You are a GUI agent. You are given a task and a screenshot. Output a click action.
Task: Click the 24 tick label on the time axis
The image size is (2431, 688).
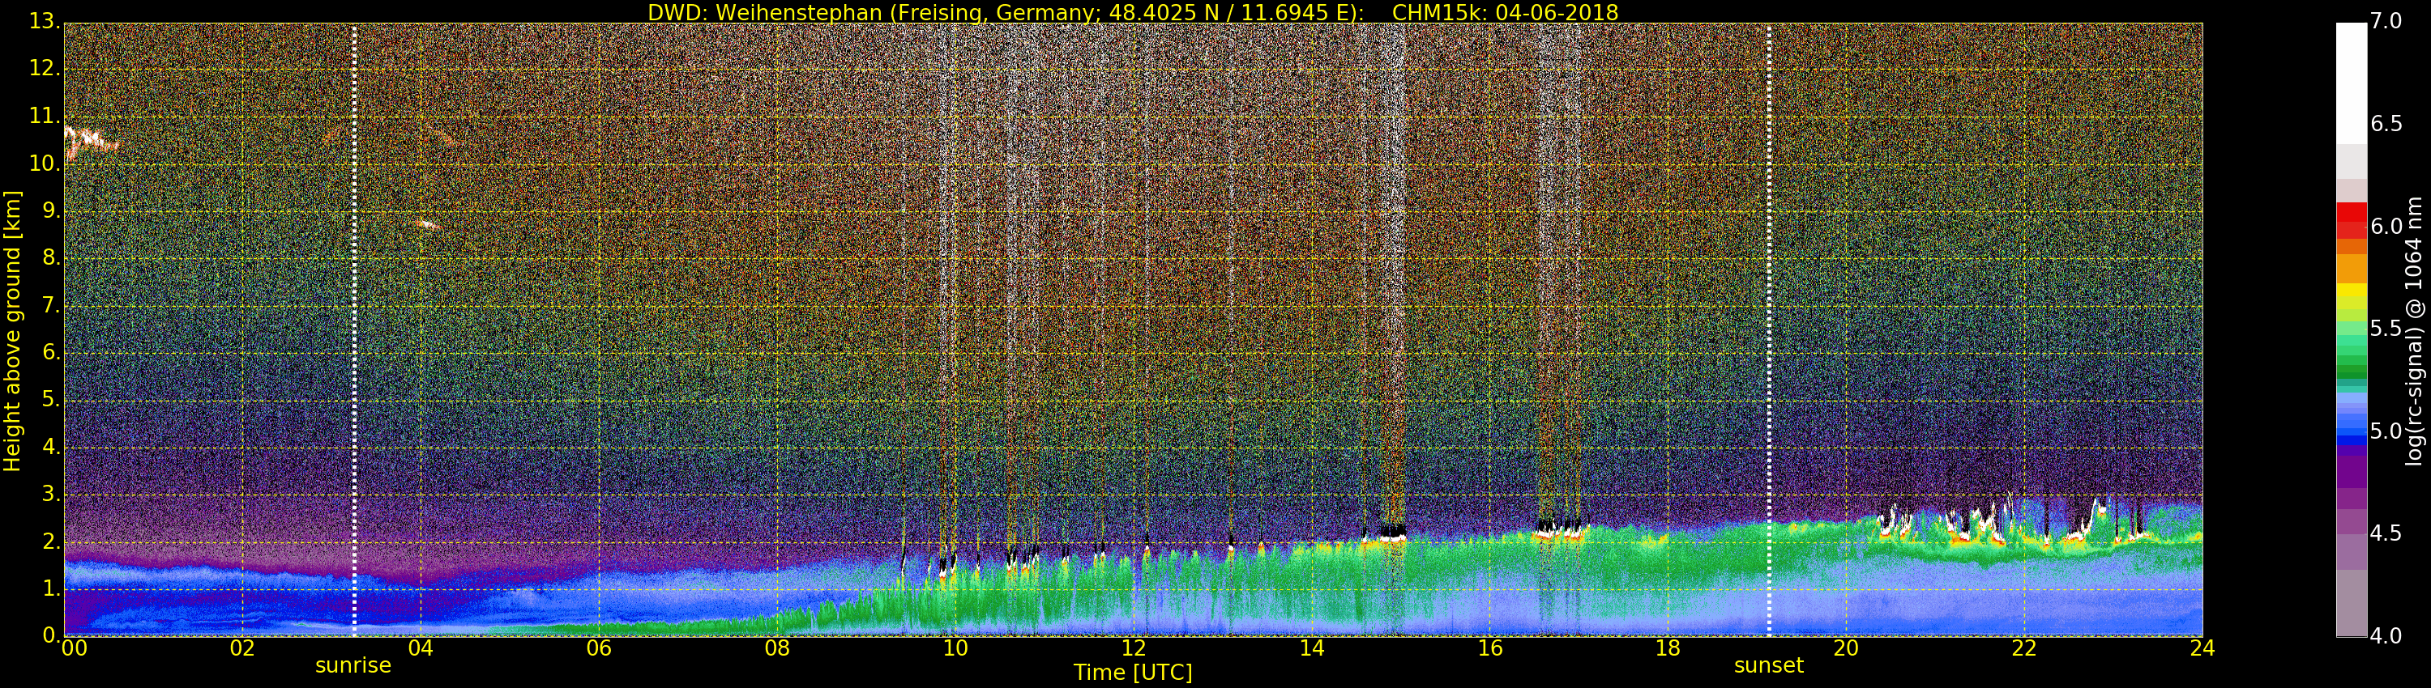pyautogui.click(x=2202, y=648)
